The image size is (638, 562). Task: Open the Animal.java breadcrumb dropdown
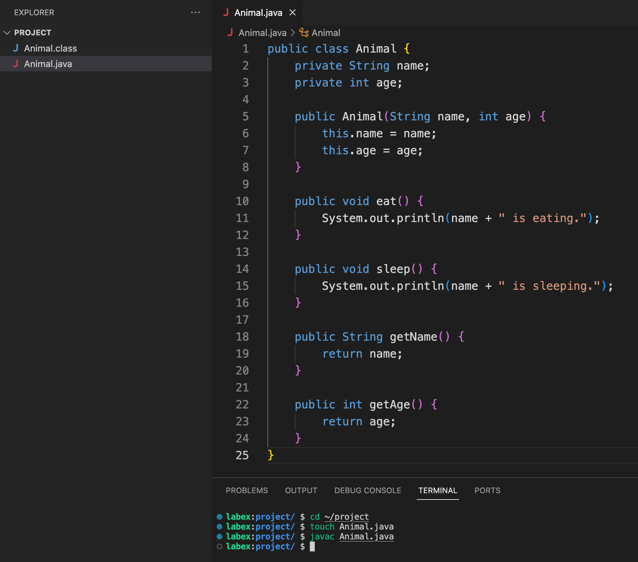(x=262, y=32)
